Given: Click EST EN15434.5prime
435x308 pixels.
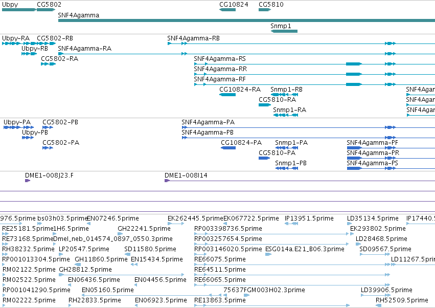Looking at the screenshot, I should pos(157,260).
